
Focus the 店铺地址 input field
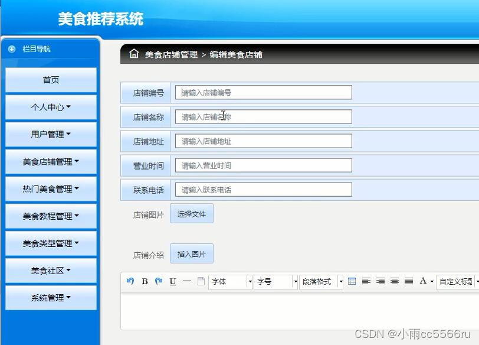pos(263,141)
